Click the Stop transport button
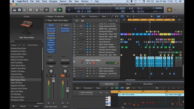Screen dimensions: 194x109 pyautogui.click(x=55, y=10)
